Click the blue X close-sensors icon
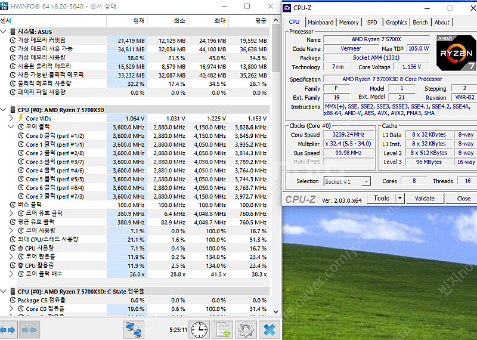Image resolution: width=477 pixels, height=340 pixels. pos(270,330)
